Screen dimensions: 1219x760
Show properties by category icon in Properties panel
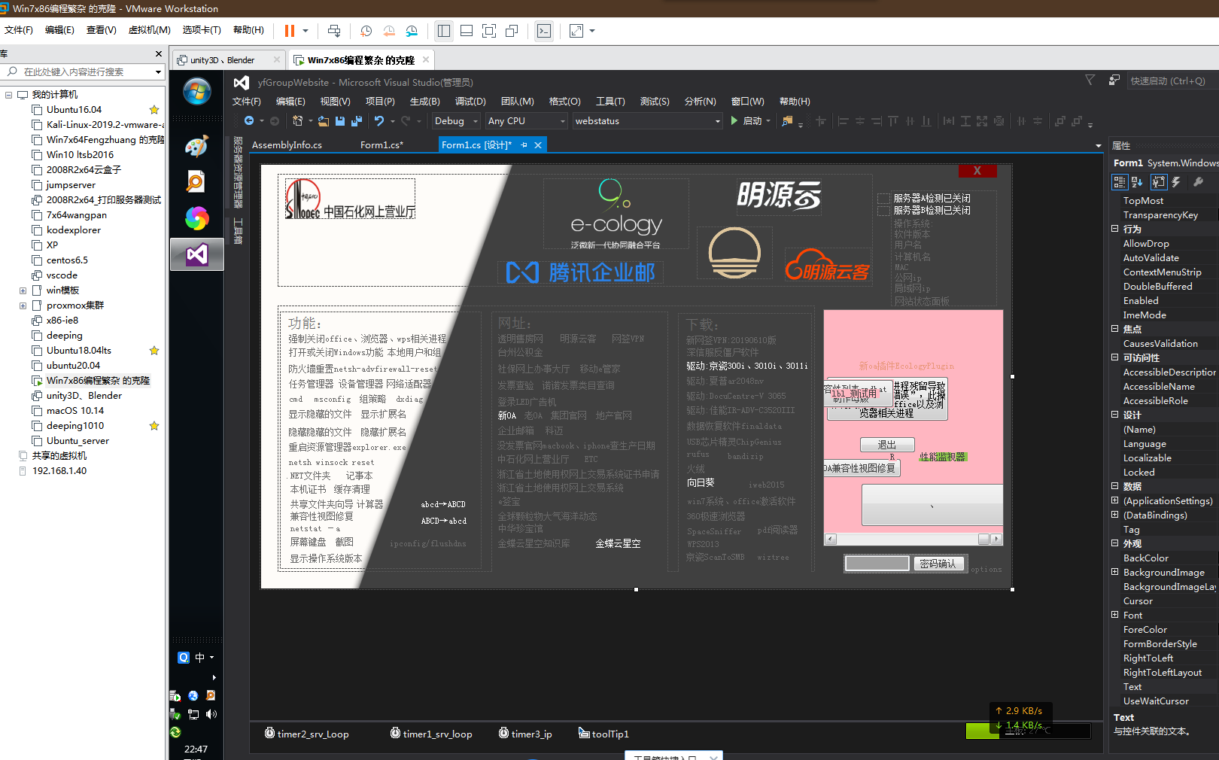[x=1120, y=181]
